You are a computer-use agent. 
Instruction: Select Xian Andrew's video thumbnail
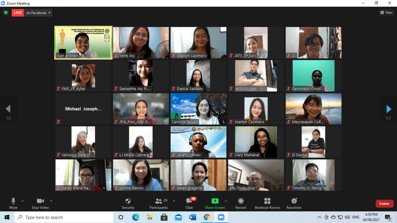click(83, 43)
